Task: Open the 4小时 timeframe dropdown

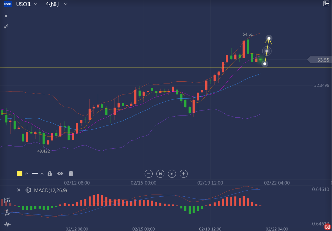Action: click(x=56, y=4)
